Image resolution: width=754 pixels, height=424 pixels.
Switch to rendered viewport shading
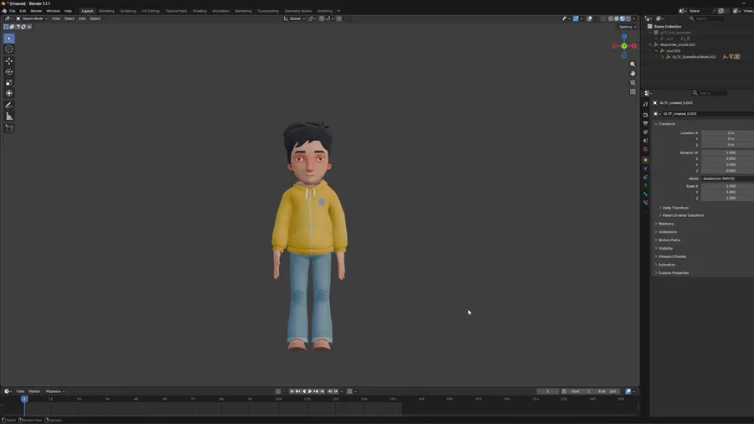click(628, 18)
